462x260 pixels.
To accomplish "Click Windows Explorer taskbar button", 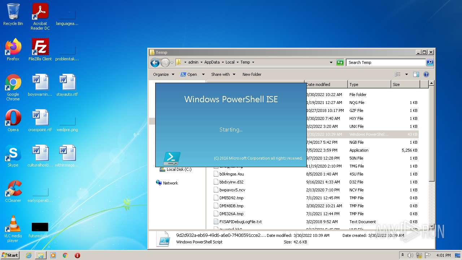I will (41, 255).
